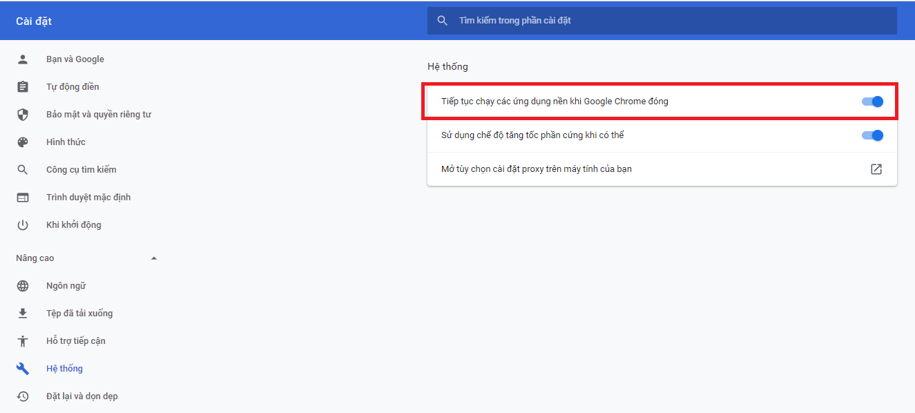Click the magnifier icon in settings search bar
Screen dimensions: 915x413
[x=443, y=21]
